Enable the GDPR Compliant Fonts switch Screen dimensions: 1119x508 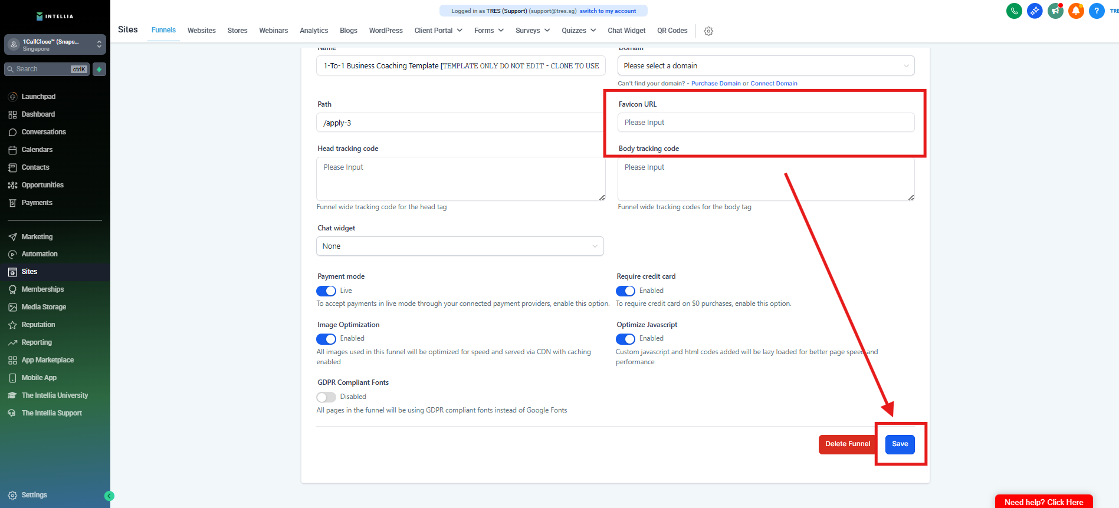click(x=326, y=397)
